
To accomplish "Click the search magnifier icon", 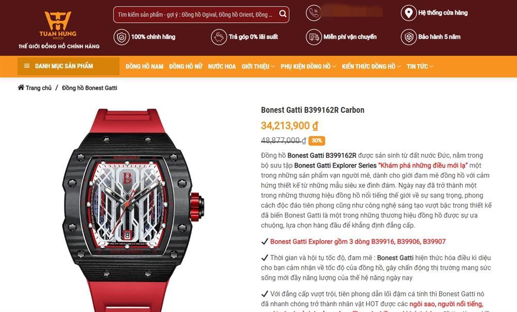I will coord(283,14).
